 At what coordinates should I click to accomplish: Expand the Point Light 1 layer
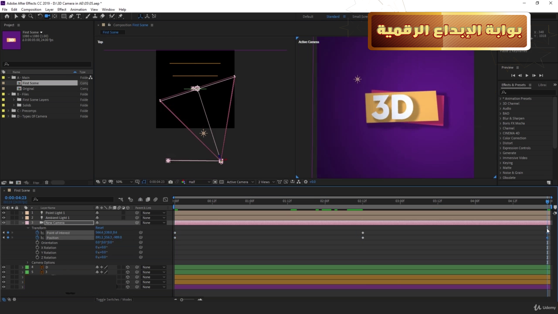pyautogui.click(x=23, y=213)
